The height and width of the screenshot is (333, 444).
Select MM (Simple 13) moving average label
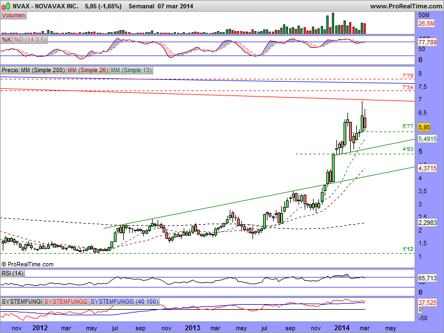[131, 70]
